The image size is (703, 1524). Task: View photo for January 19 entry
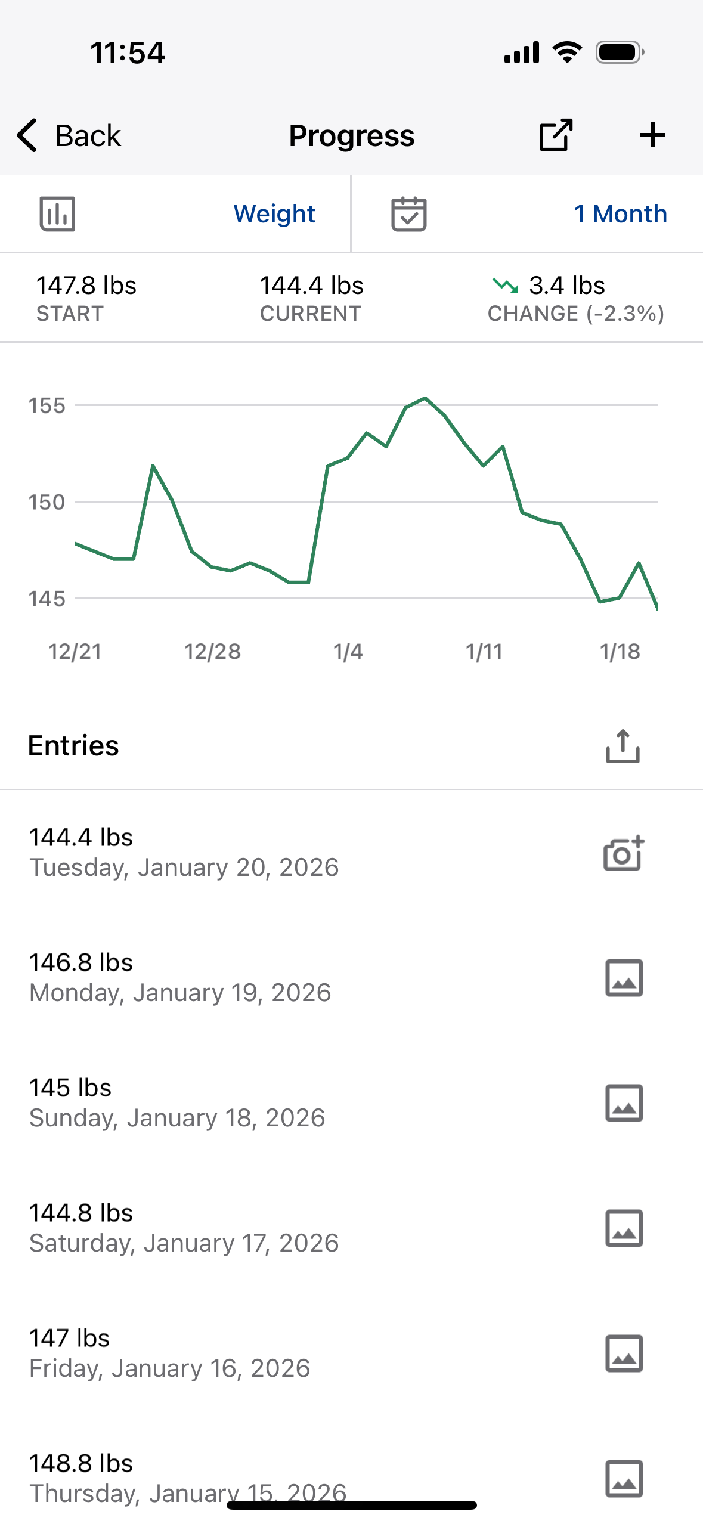coord(624,978)
